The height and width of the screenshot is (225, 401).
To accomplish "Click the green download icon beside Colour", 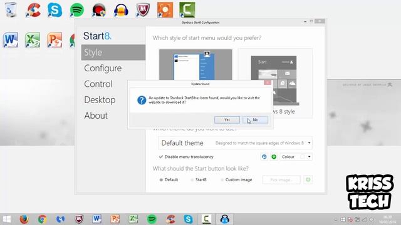I will click(274, 157).
